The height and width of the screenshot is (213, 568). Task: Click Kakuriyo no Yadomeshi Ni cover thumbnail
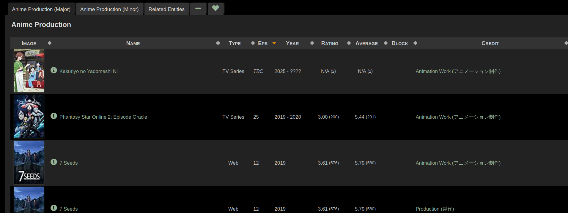[x=29, y=71]
